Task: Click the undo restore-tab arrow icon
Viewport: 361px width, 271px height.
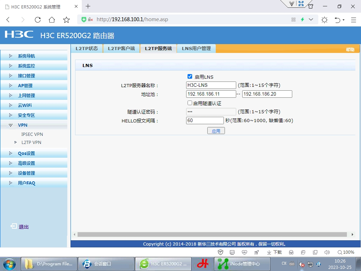Action: [337, 20]
